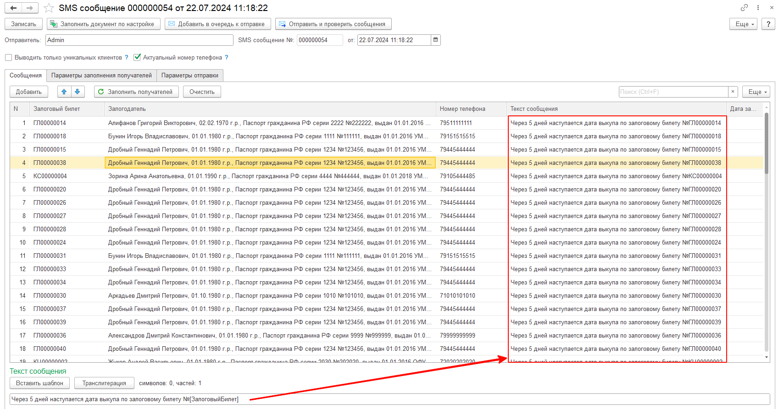The image size is (784, 409).
Task: Show hint for unique clients option
Action: click(127, 57)
